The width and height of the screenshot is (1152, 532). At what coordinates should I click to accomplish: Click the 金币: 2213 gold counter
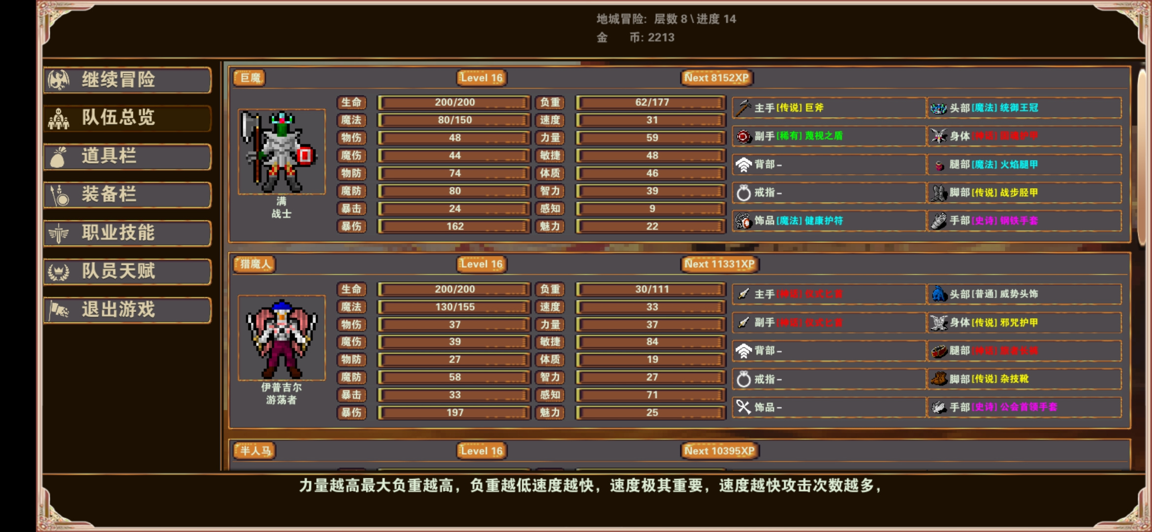point(636,38)
